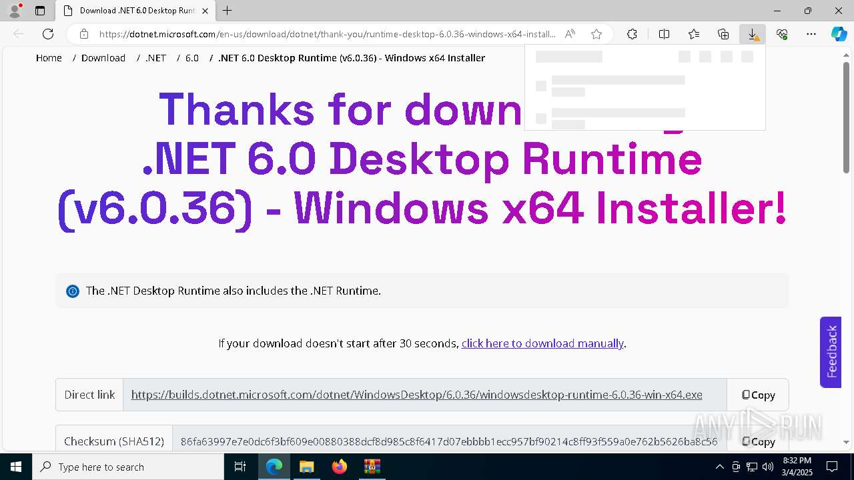Click the scroll down arrow

click(846, 441)
